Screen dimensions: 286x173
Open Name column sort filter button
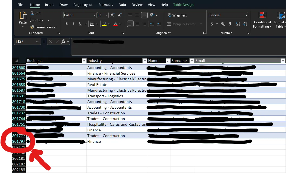(168, 61)
